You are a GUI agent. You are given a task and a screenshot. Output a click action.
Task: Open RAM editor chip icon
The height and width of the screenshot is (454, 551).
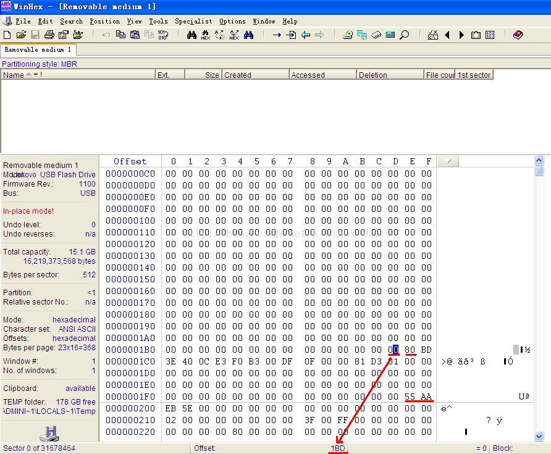click(x=376, y=35)
